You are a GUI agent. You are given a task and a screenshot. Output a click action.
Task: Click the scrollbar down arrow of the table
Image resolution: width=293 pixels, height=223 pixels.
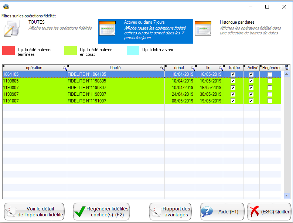click(287, 196)
